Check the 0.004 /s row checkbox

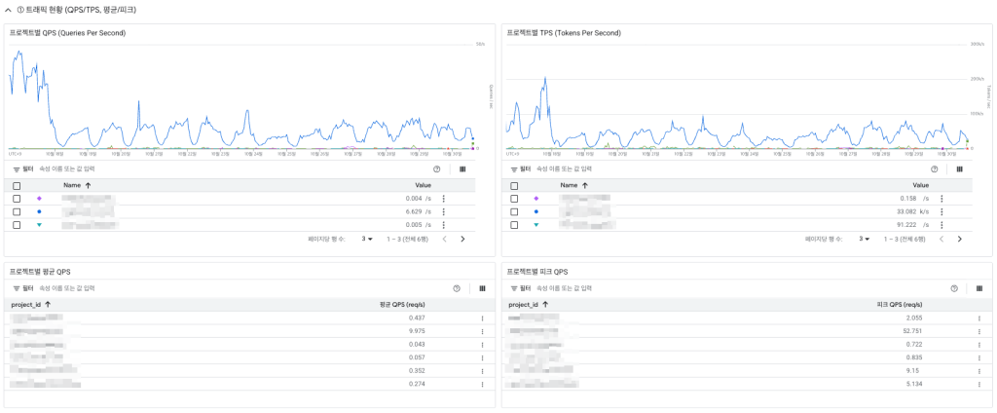[x=17, y=199]
